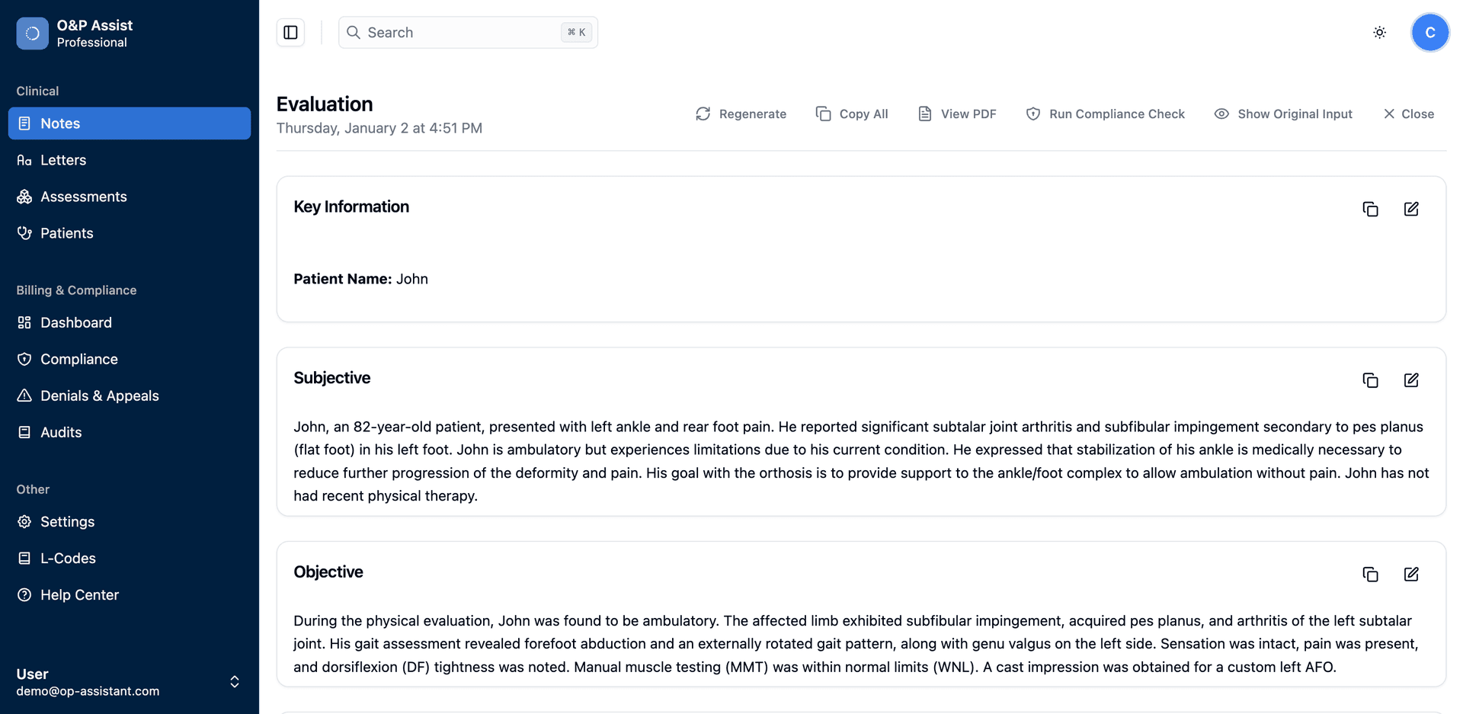The image size is (1463, 714).
Task: Open the Billing Dashboard
Action: tap(130, 322)
